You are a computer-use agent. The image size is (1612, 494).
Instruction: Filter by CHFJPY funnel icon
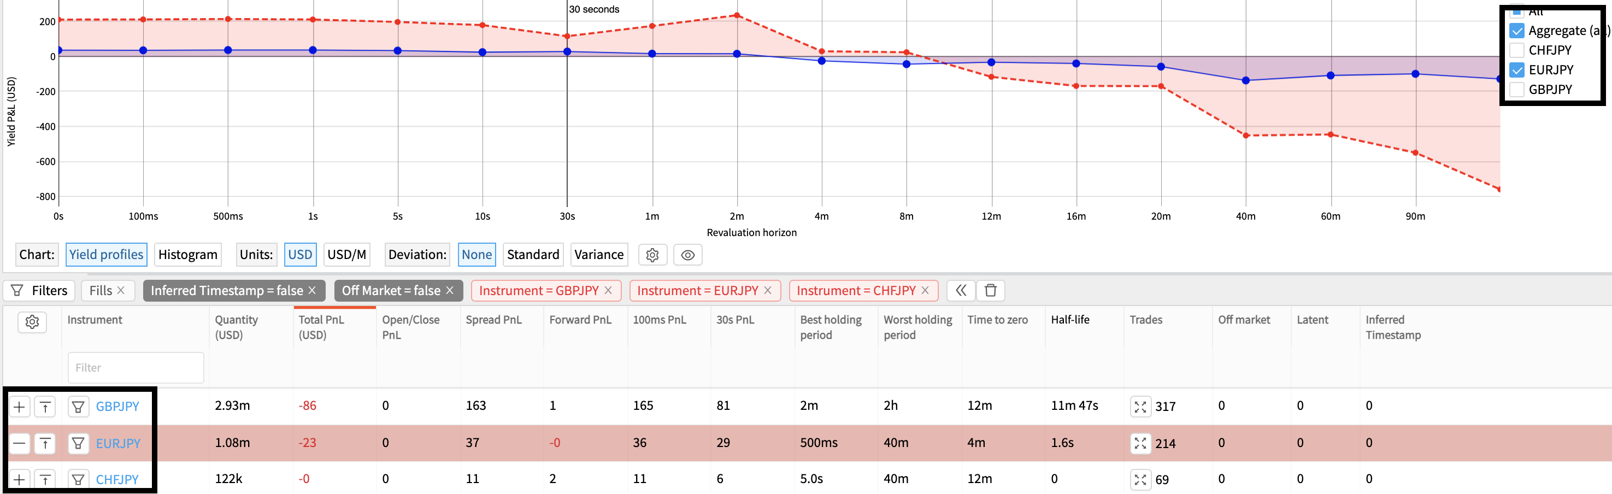click(x=78, y=480)
